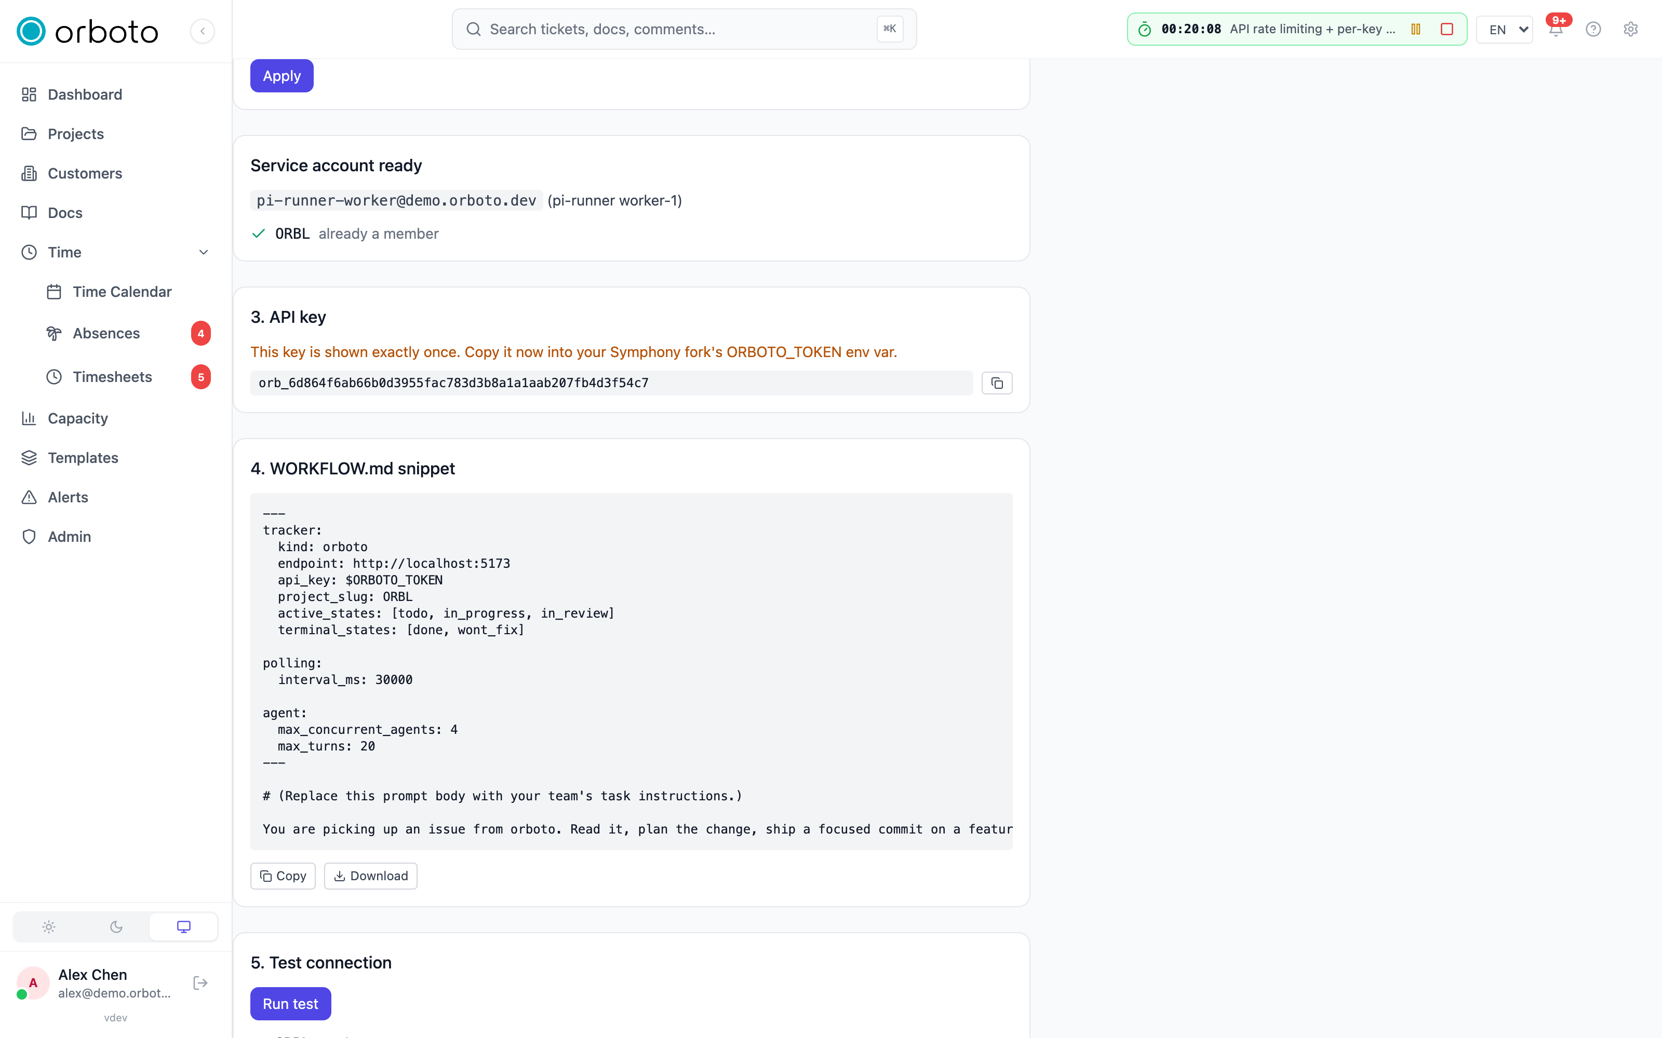Copy the API key with the copy icon
The image size is (1662, 1038).
pos(997,383)
